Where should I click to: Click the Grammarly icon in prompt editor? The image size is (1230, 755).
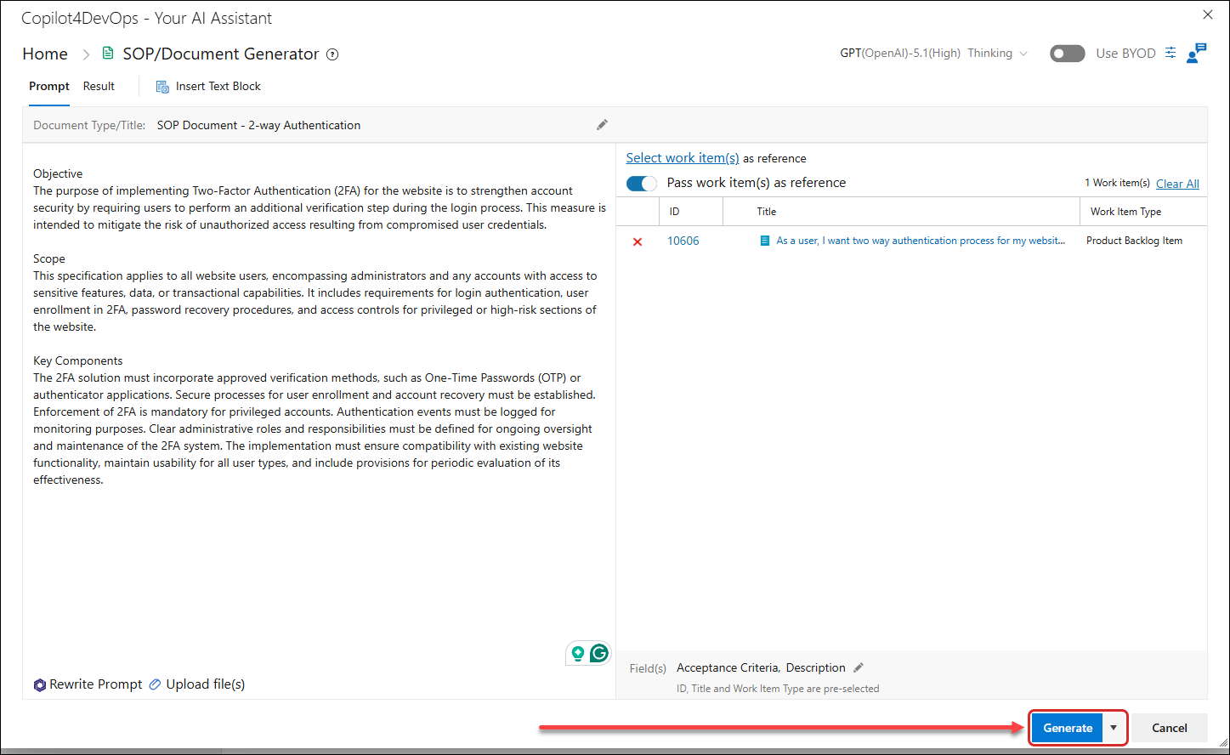pos(599,653)
